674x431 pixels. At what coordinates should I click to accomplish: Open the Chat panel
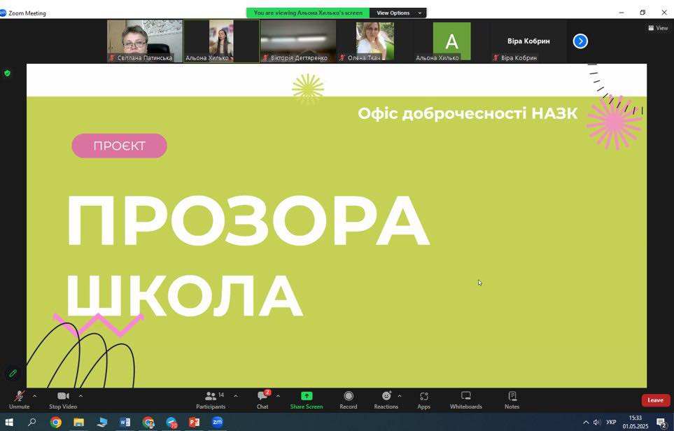(x=262, y=400)
